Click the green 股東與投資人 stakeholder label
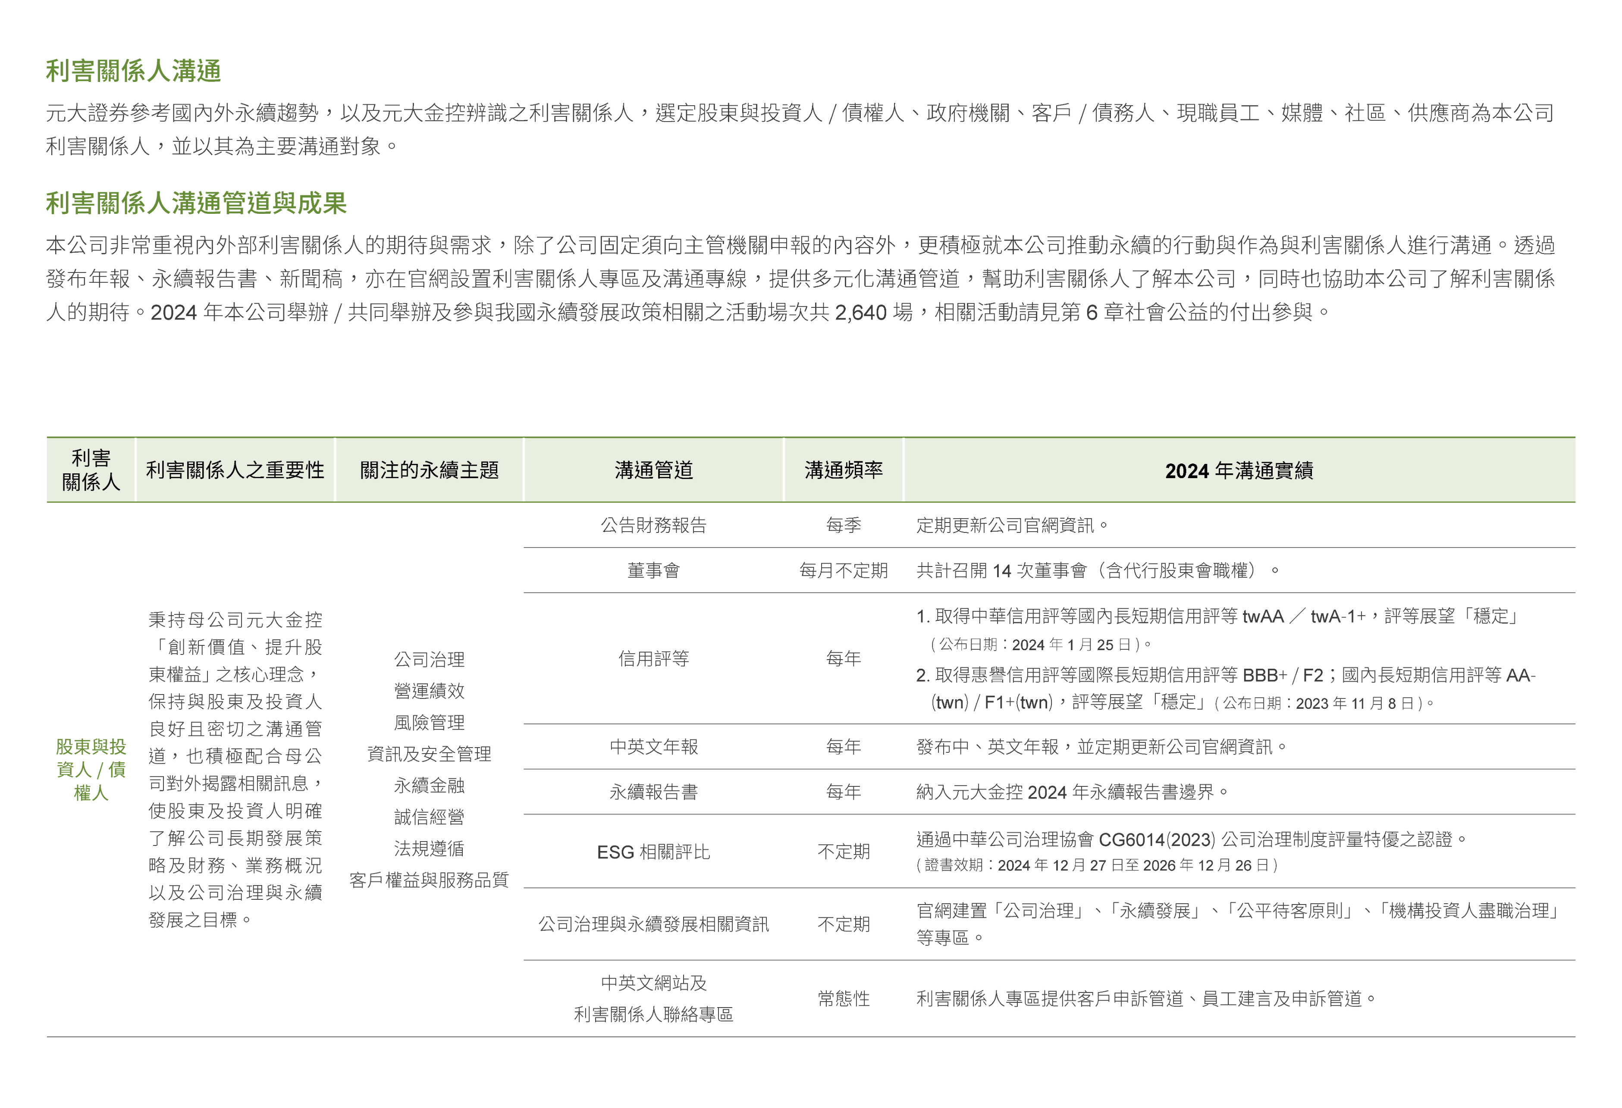This screenshot has width=1622, height=1108. [91, 769]
